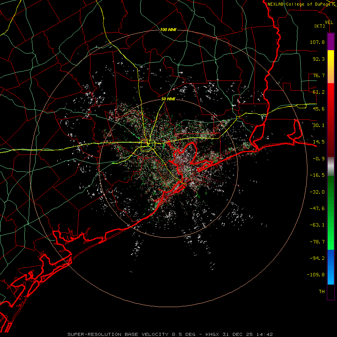The width and height of the screenshot is (337, 337).
Task: Pick the green segment of velocity color bar
Action: (x=331, y=213)
